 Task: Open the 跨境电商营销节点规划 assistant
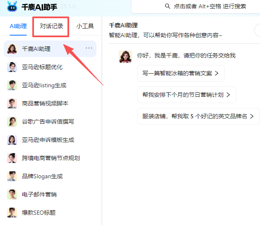point(51,158)
